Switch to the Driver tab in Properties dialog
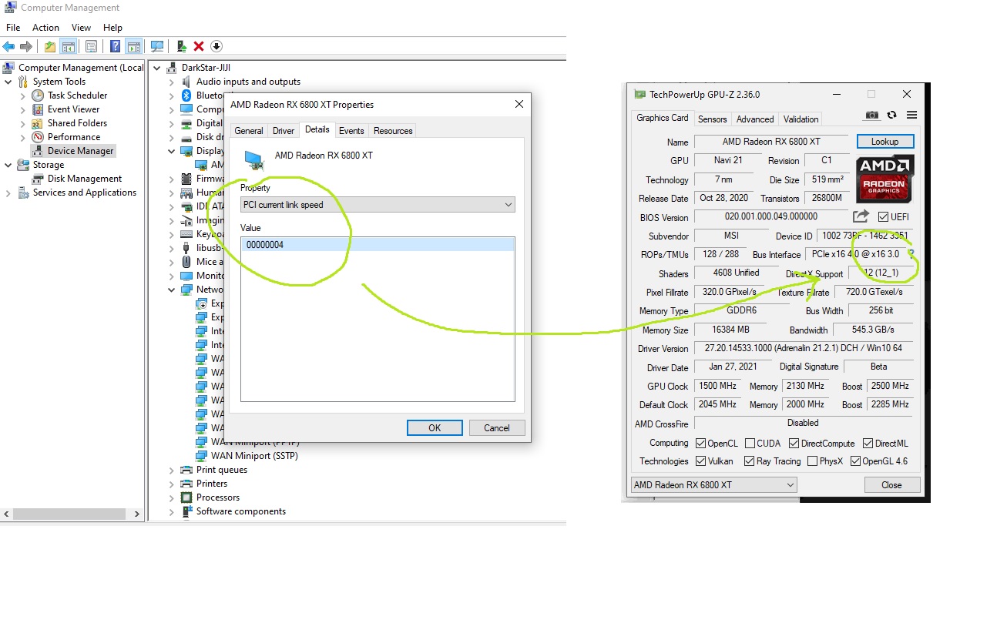1007x623 pixels. (284, 131)
